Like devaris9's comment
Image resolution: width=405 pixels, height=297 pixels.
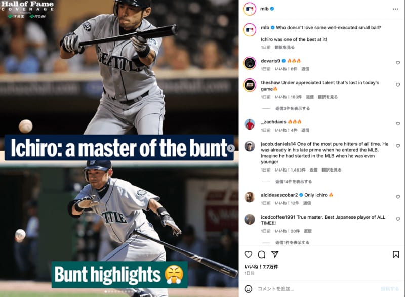point(398,63)
